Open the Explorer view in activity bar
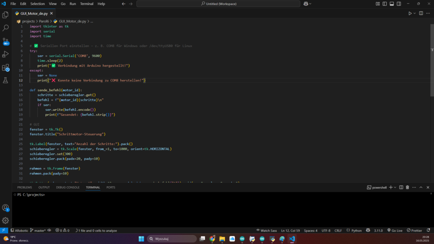The height and width of the screenshot is (244, 434). click(x=5, y=15)
